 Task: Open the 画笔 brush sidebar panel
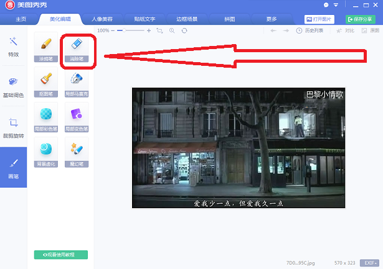[14, 167]
